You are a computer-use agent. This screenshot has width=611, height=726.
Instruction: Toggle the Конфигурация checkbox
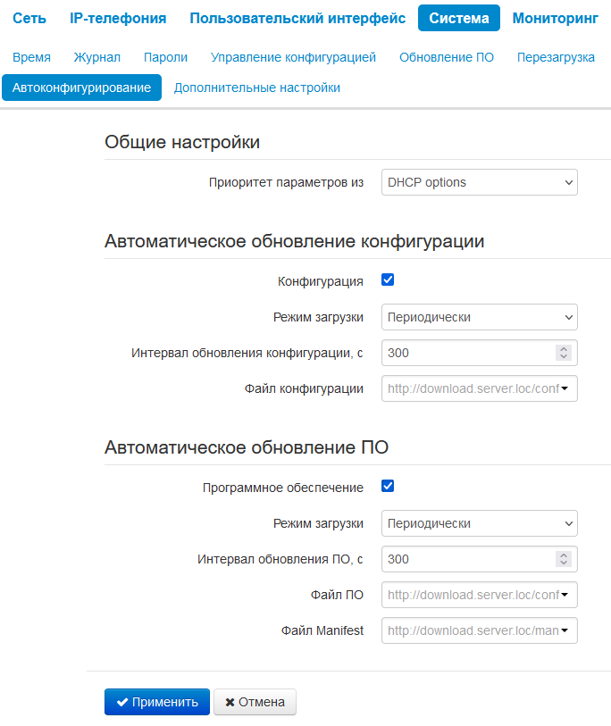pos(388,280)
